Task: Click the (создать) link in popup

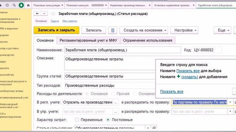Action: 190,77
